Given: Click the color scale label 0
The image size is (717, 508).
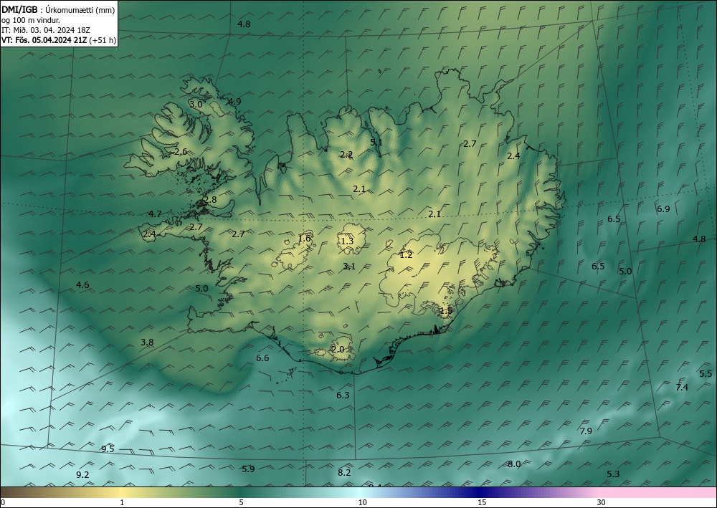Looking at the screenshot, I should [x=3, y=503].
